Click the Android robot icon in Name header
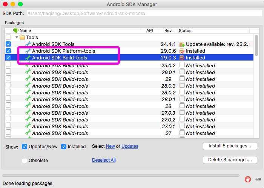Image resolution: width=264 pixels, height=188 pixels. 16,30
